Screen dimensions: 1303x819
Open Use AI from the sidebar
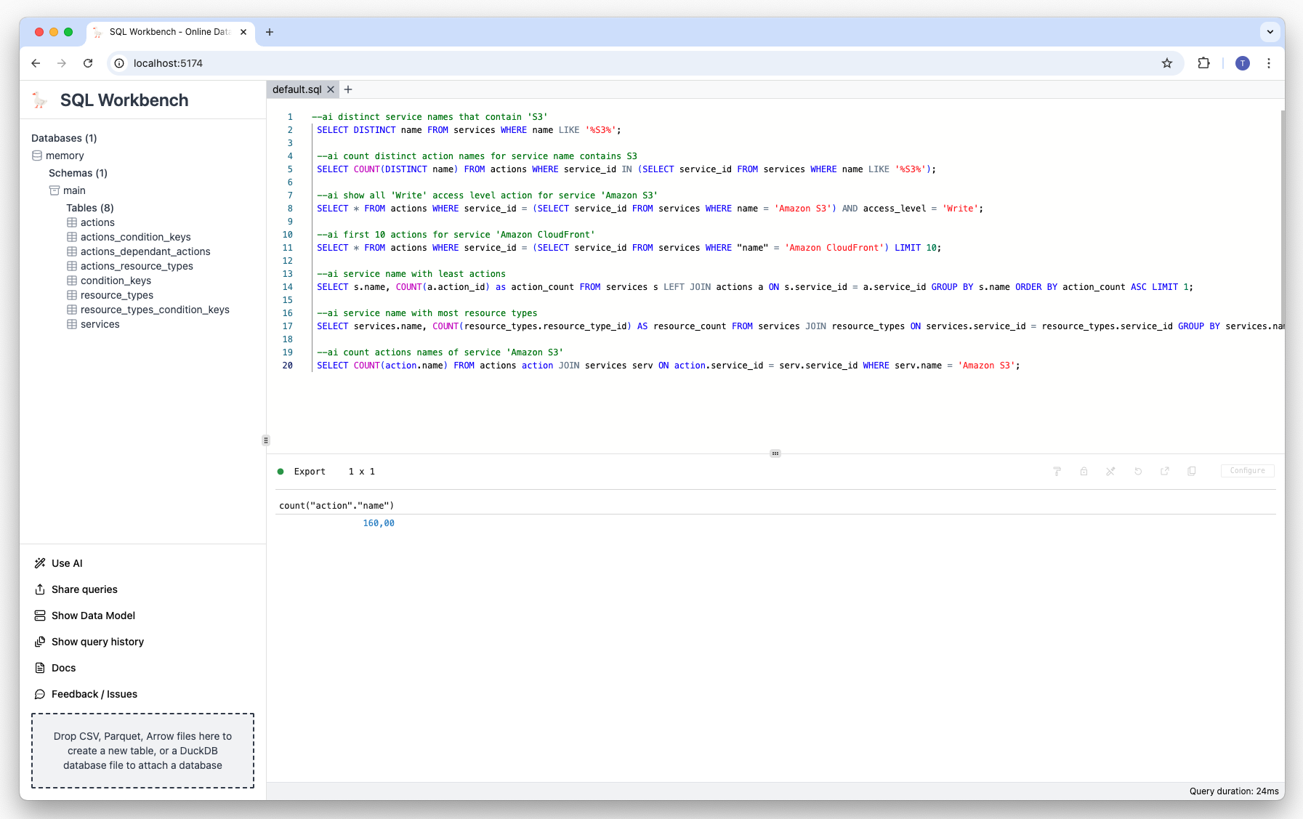[x=67, y=563]
